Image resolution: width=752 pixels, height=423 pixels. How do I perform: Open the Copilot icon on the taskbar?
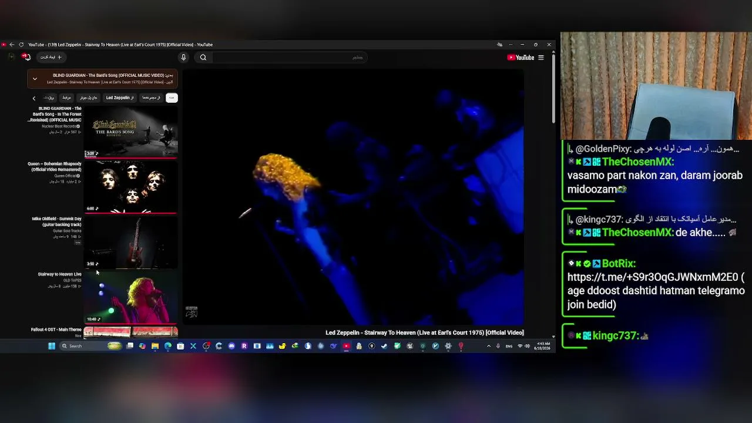pyautogui.click(x=142, y=346)
